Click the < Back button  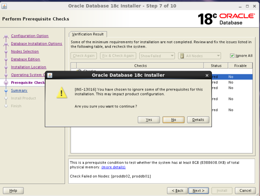177,190
